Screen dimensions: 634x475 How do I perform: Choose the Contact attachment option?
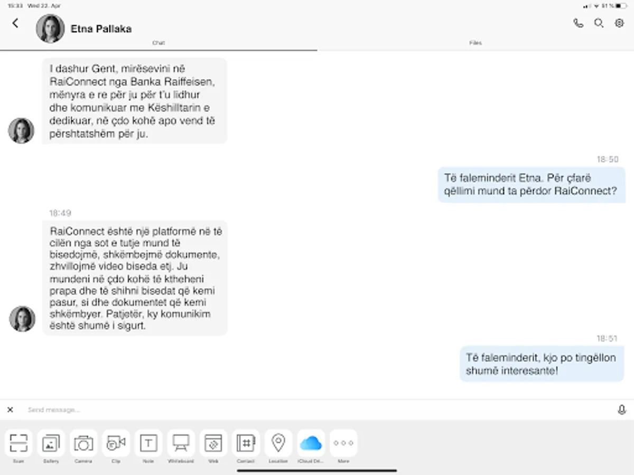246,443
